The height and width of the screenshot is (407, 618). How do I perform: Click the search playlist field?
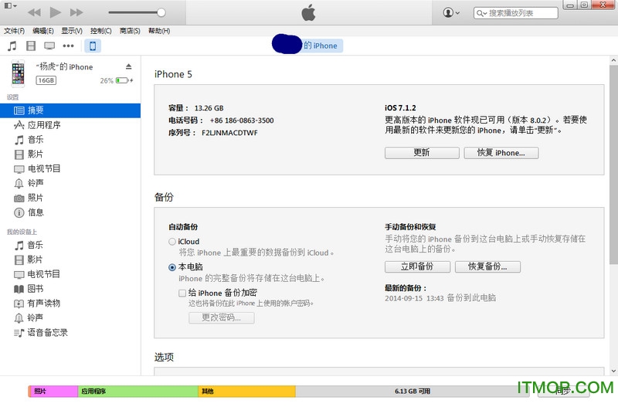[x=516, y=13]
